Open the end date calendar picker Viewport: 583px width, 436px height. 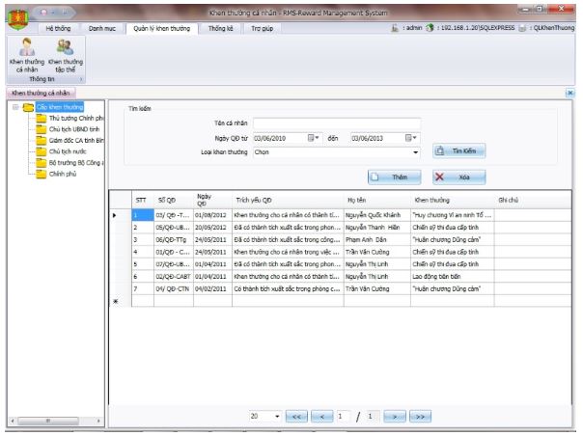[410, 138]
